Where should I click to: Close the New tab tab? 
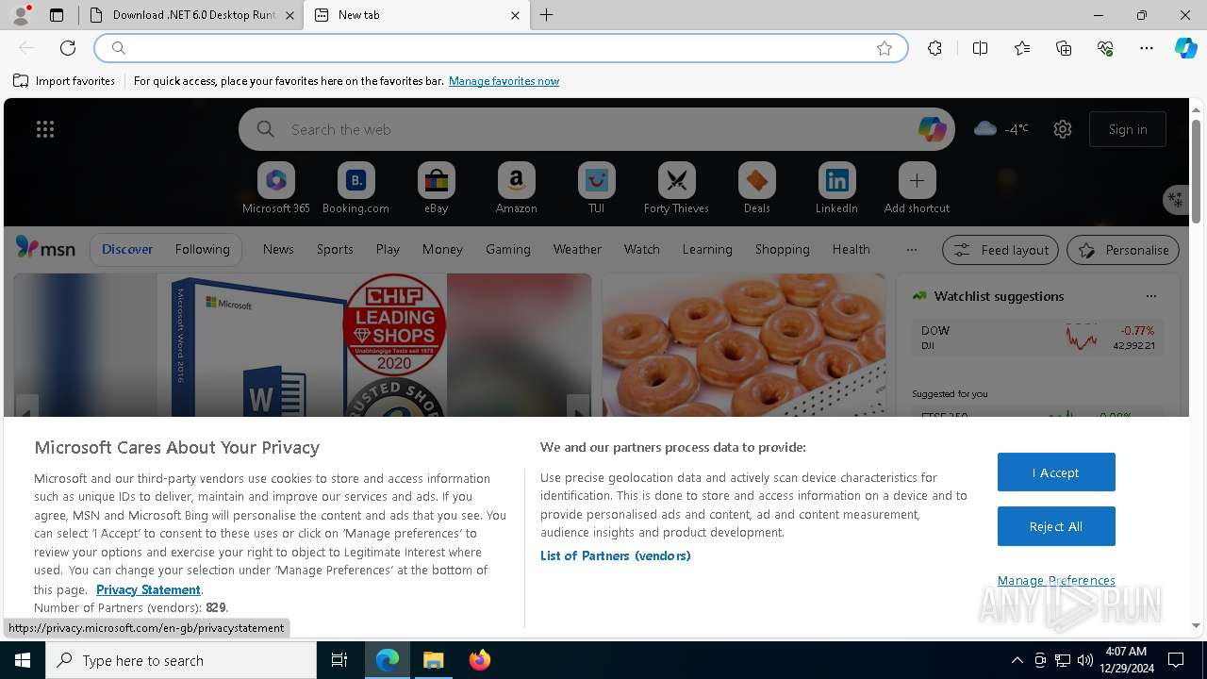click(x=515, y=15)
